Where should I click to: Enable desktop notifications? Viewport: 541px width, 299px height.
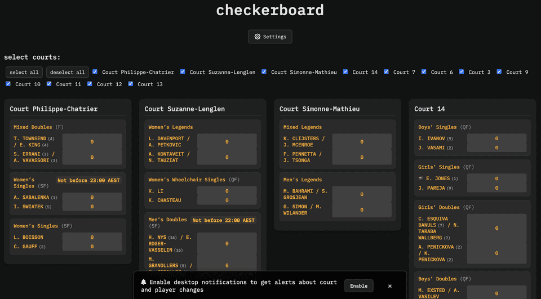click(358, 286)
